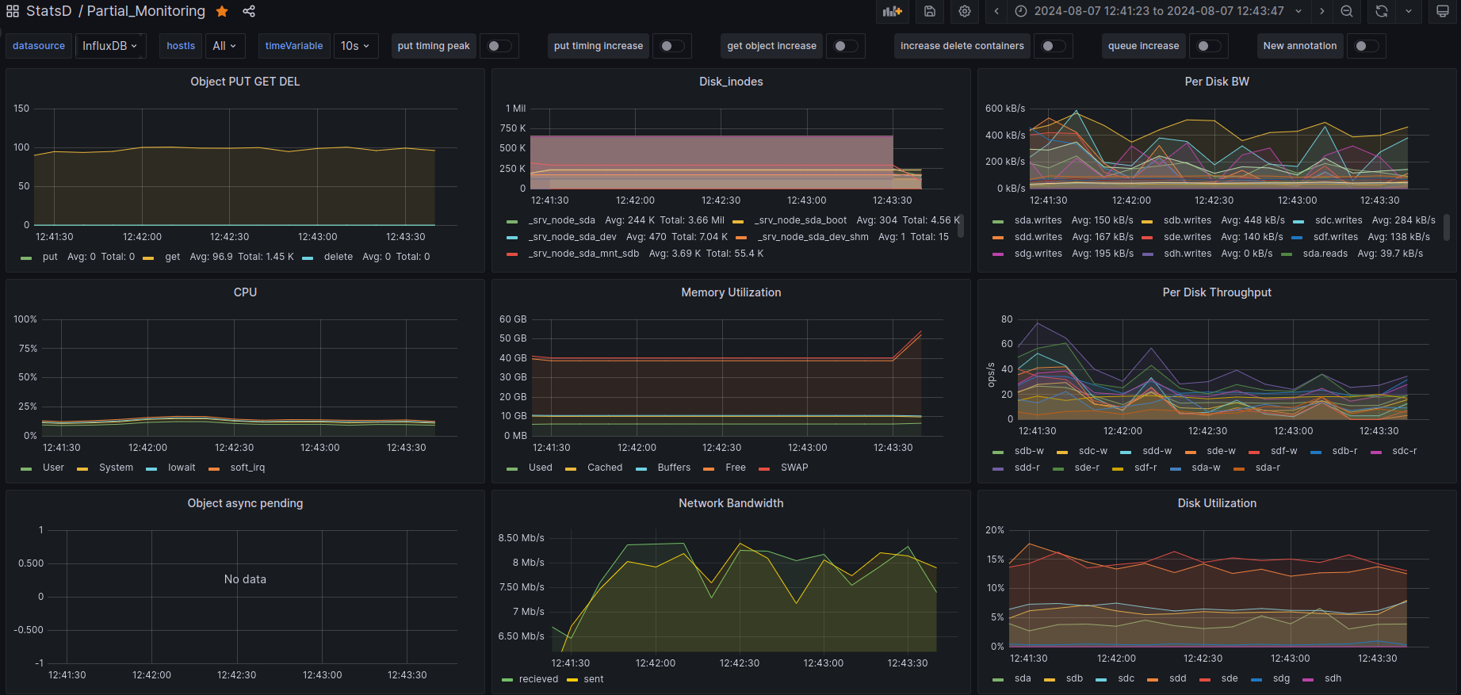Open the timeVariable 10s dropdown

(355, 46)
